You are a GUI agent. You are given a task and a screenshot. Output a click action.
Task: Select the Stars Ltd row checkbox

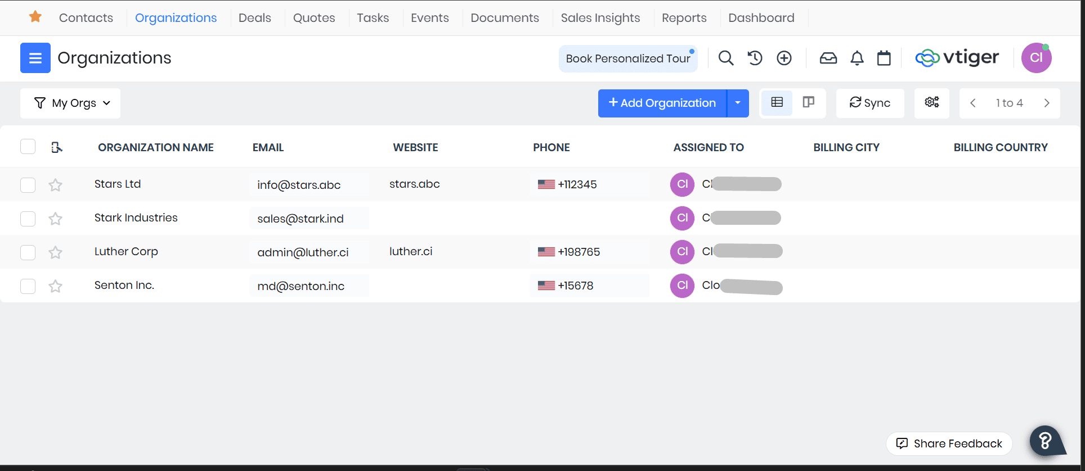pos(28,185)
